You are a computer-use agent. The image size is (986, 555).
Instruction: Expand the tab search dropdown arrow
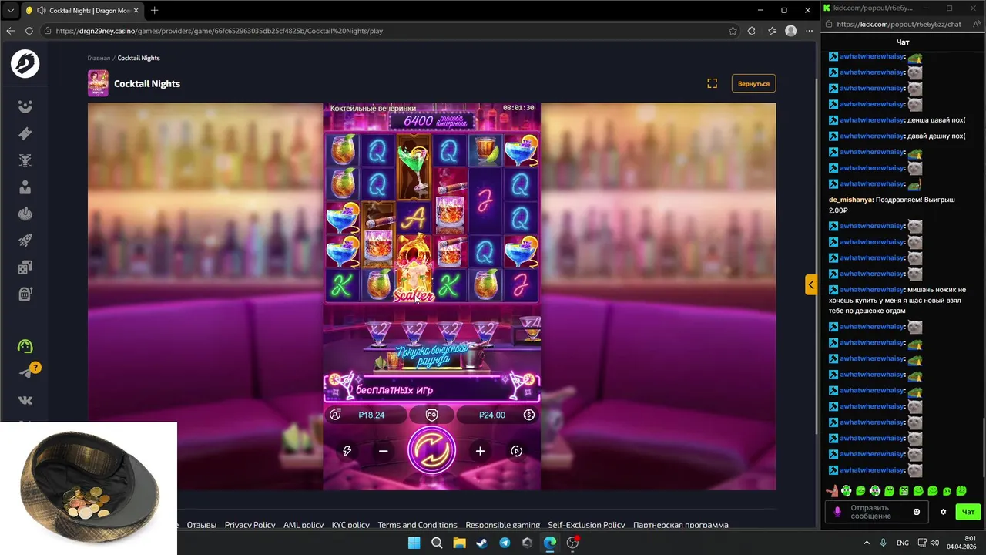point(11,10)
